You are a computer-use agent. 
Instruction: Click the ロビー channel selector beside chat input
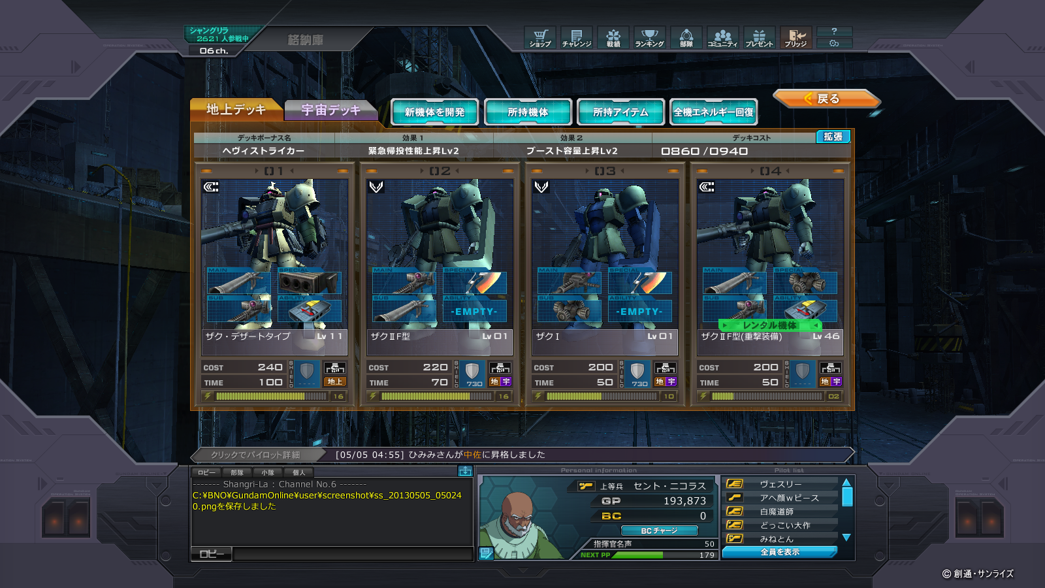coord(212,554)
